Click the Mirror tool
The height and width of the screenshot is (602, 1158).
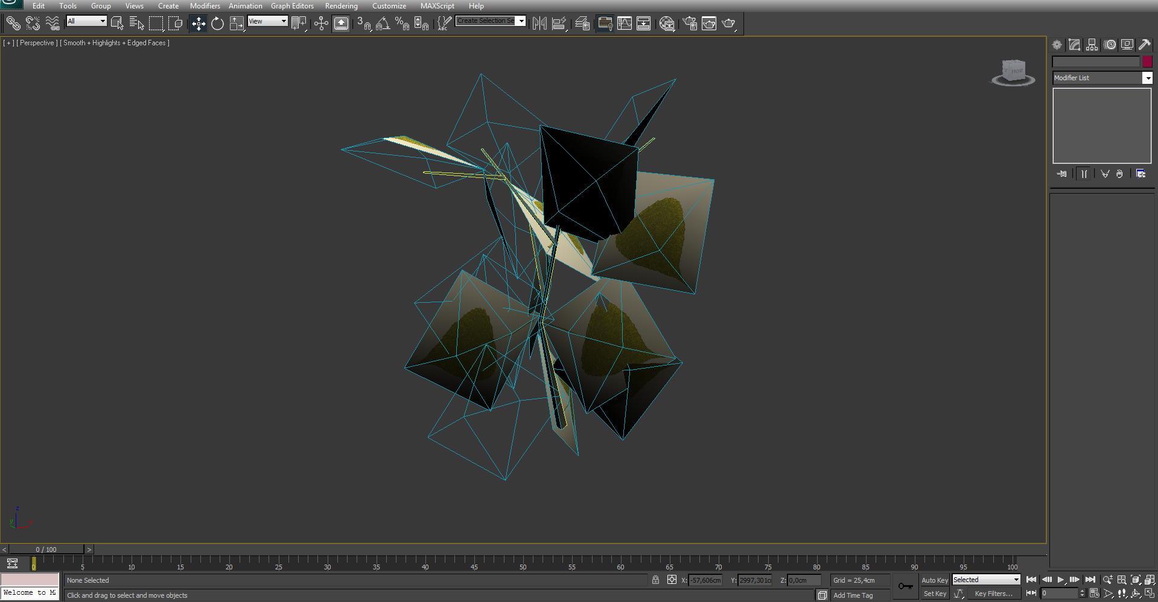539,24
